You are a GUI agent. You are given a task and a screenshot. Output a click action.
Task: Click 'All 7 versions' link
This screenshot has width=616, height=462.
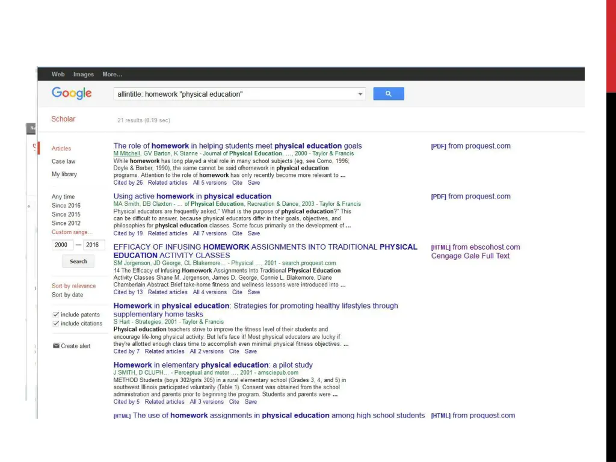point(210,233)
